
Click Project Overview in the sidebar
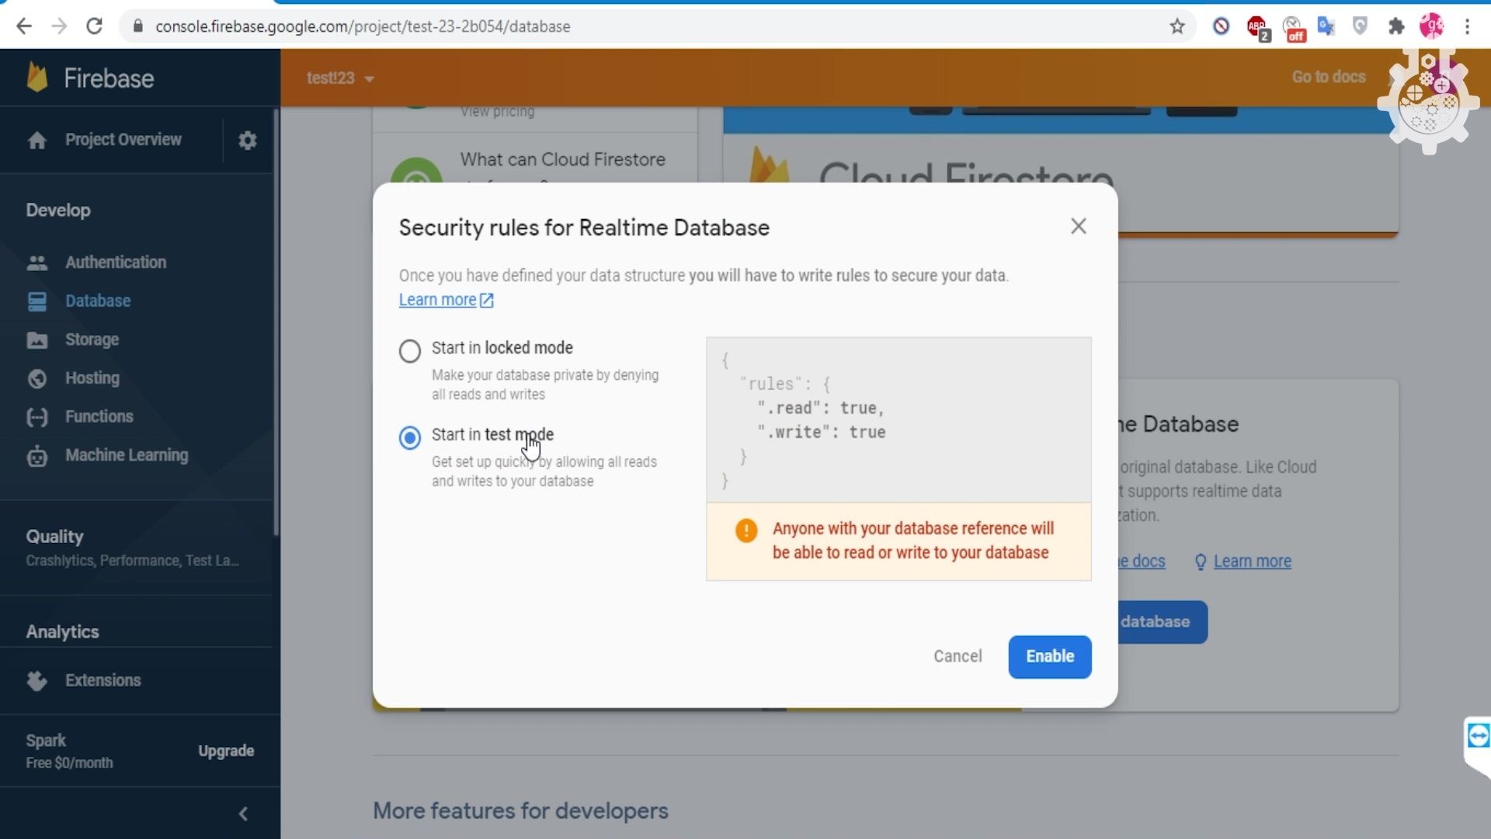tap(122, 140)
